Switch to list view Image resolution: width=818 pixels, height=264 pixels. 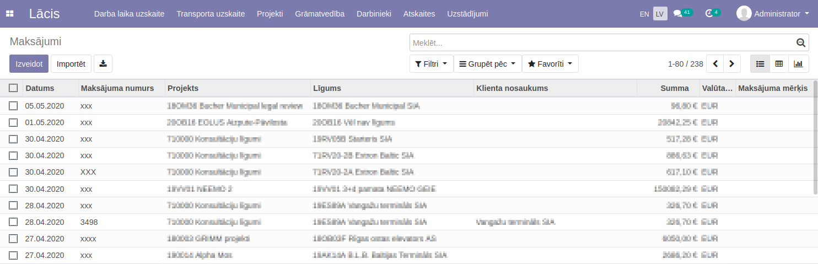760,64
